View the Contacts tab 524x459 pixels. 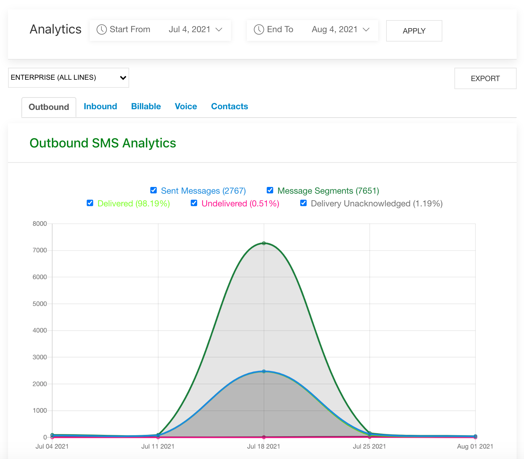[229, 107]
